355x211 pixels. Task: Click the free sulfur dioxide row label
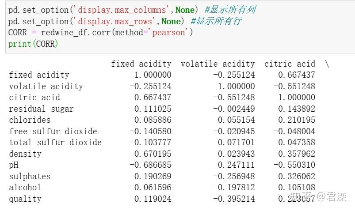(x=53, y=132)
